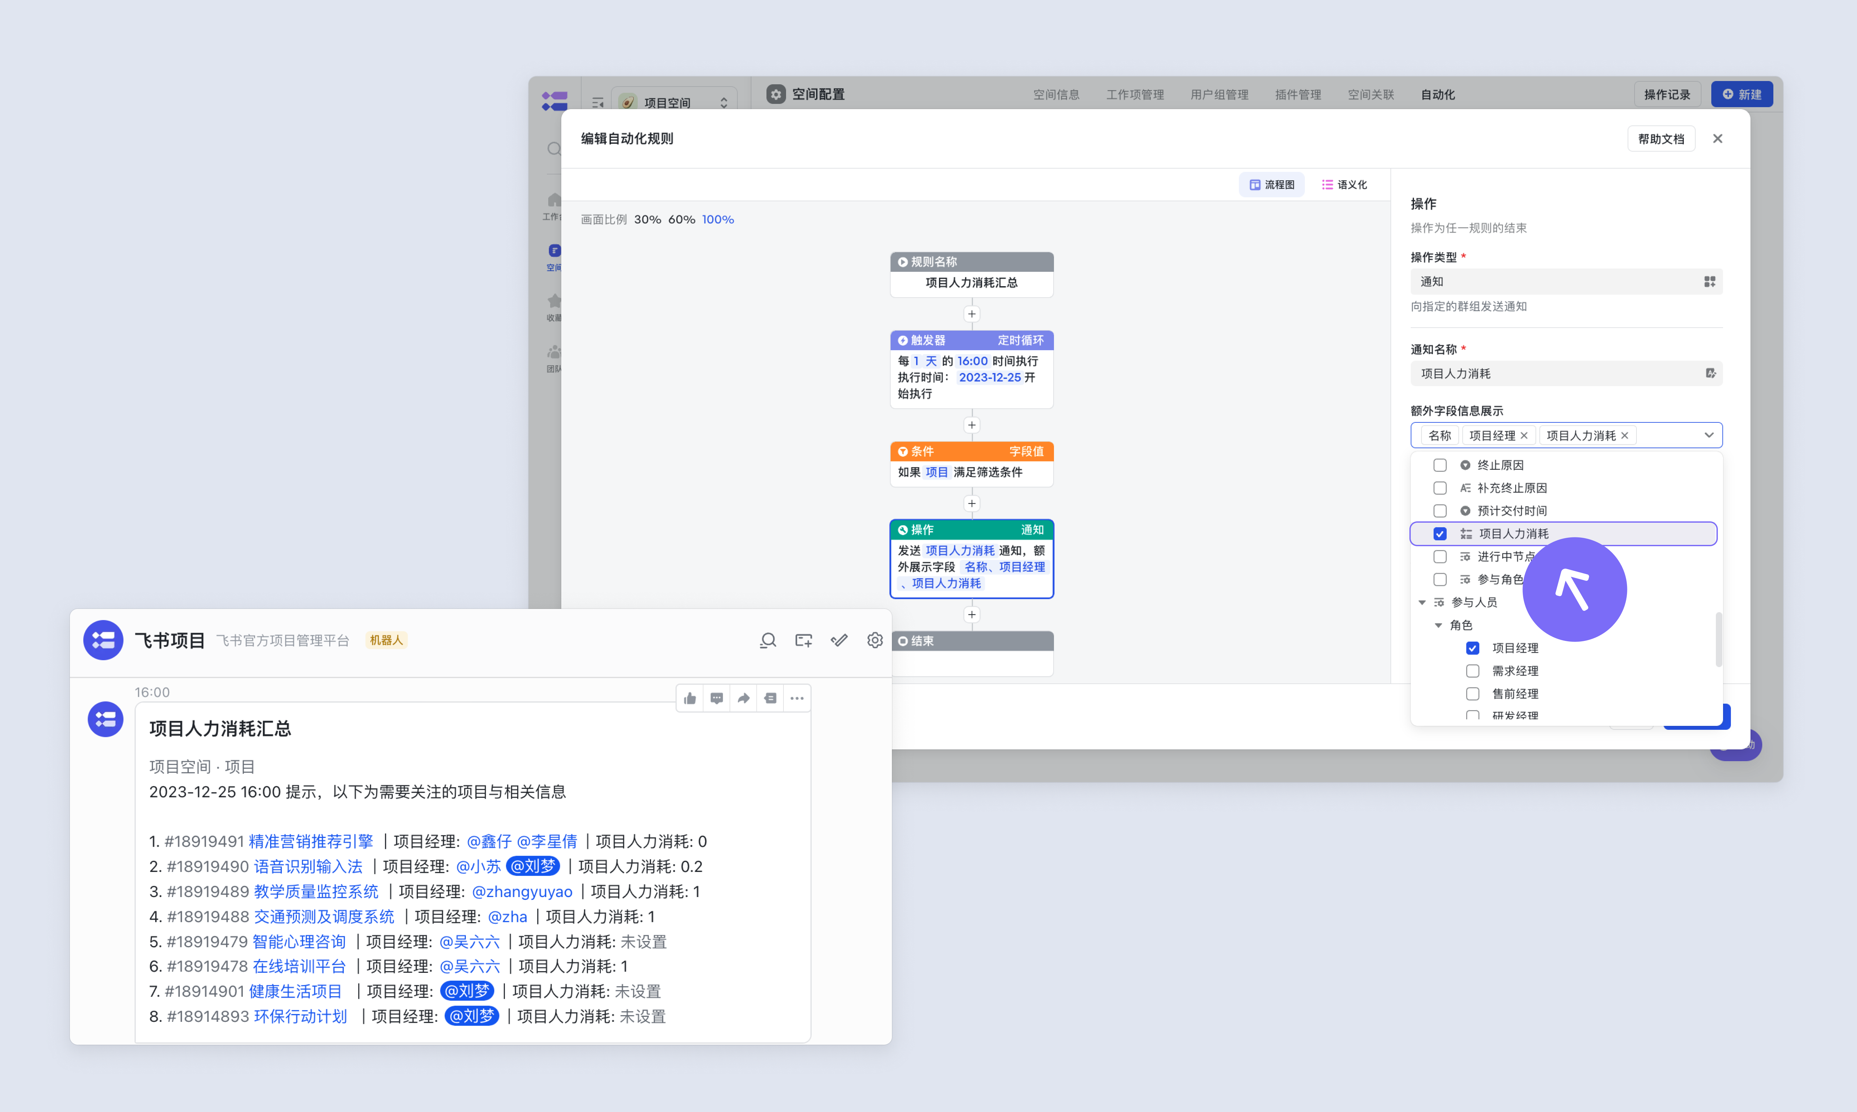Viewport: 1857px width, 1112px height.
Task: Remove the 项目人力消耗 tag from extra fields
Action: click(1624, 435)
